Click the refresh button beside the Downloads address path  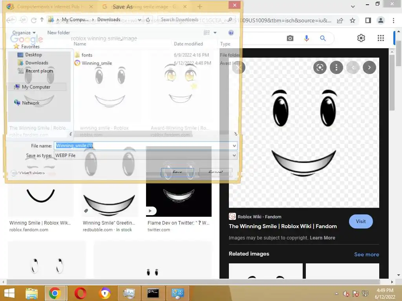click(148, 20)
